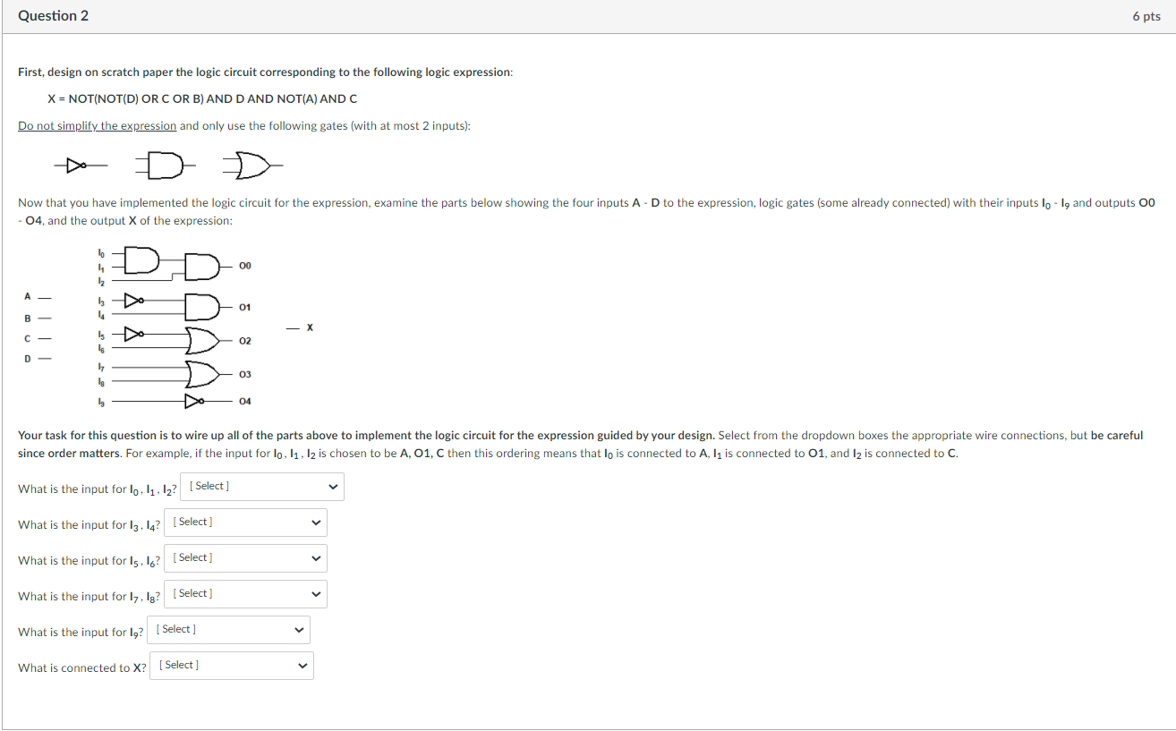Open the dropdown for inputs I5, I6
Viewport: 1176px width, 731px height.
coord(244,557)
